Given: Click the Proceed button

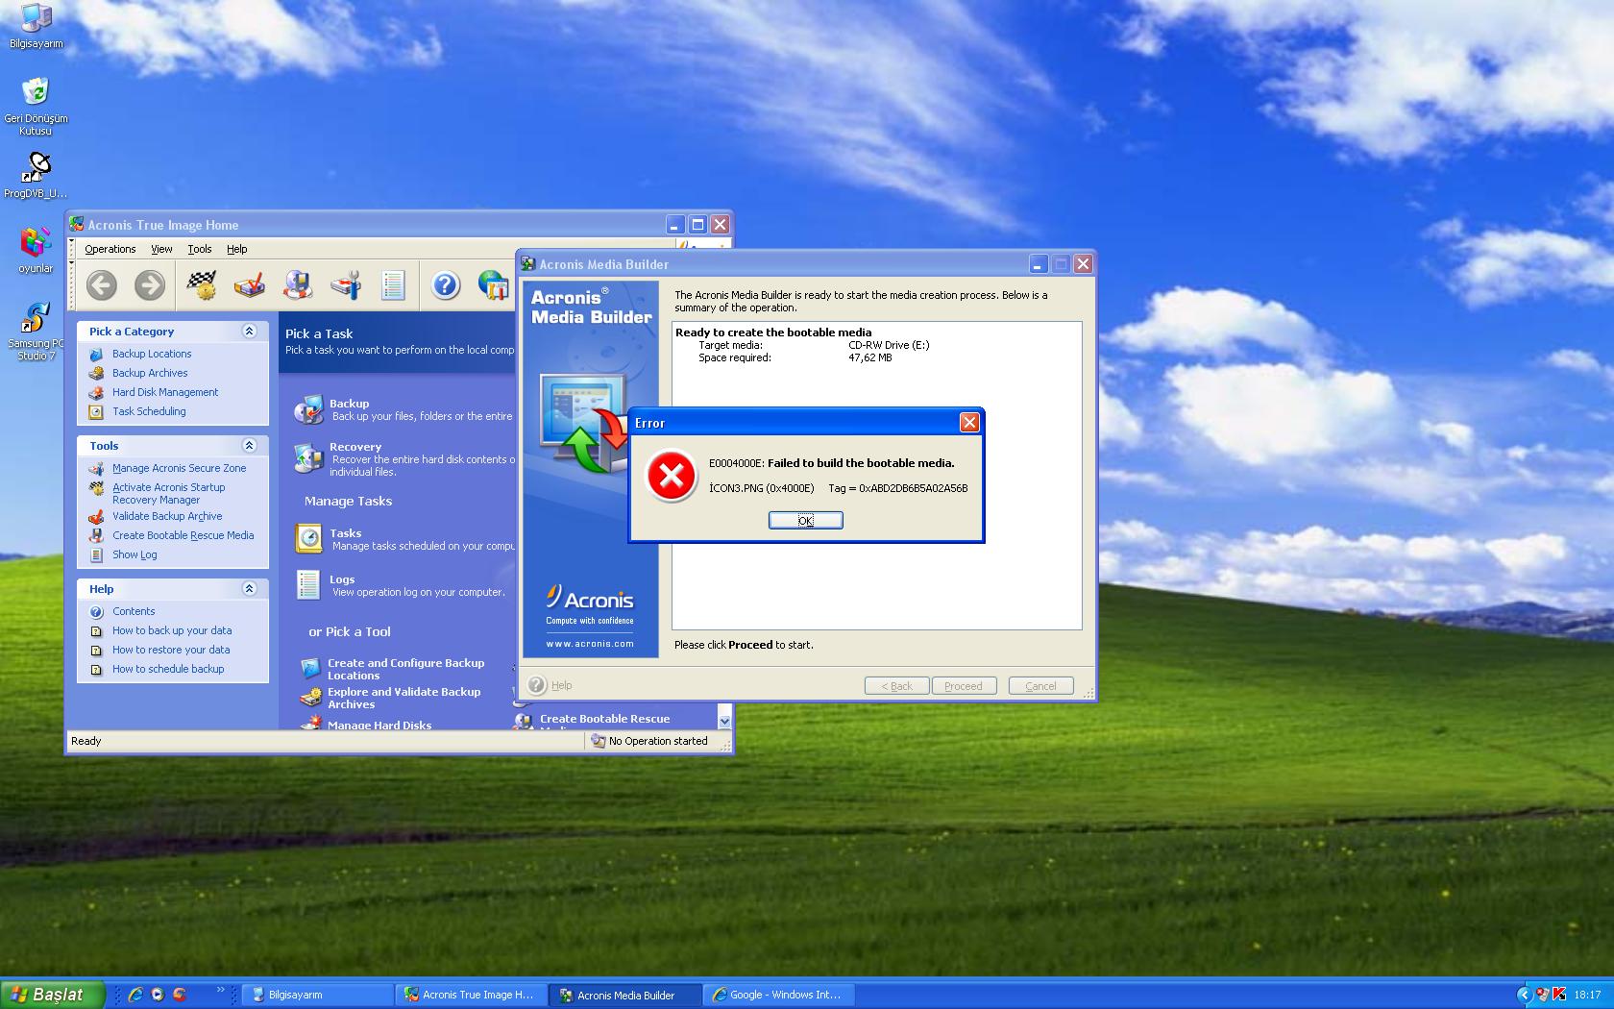Looking at the screenshot, I should [x=963, y=685].
